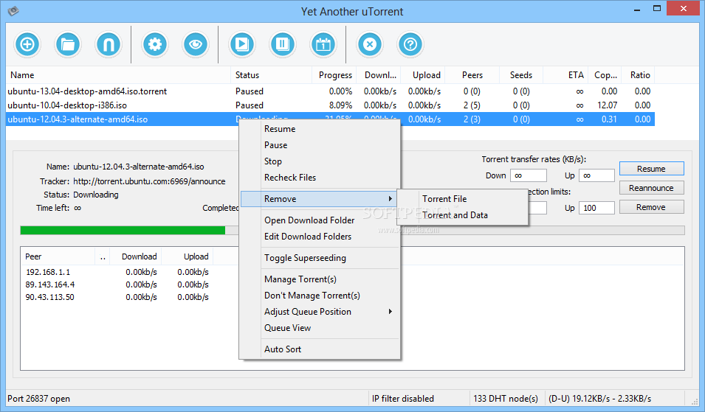
Task: Click the green torrent progress bar
Action: pos(123,230)
